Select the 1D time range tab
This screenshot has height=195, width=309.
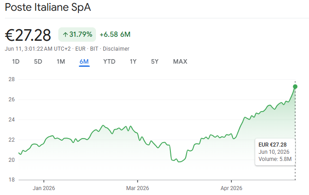[x=16, y=62]
